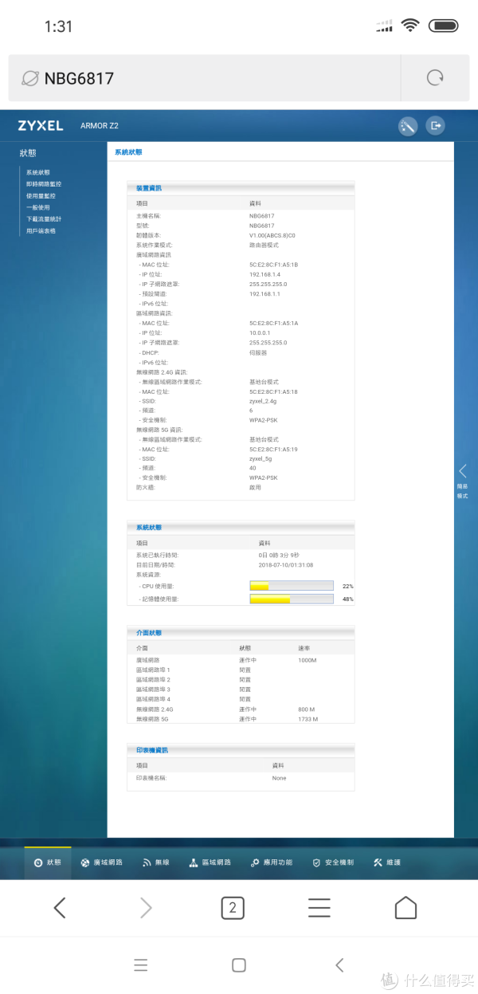Click the SSID zyxel_2.4g value
The height and width of the screenshot is (994, 478).
[x=264, y=401]
